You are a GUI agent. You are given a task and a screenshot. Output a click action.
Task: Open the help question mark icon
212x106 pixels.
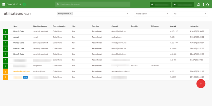[x=203, y=4]
